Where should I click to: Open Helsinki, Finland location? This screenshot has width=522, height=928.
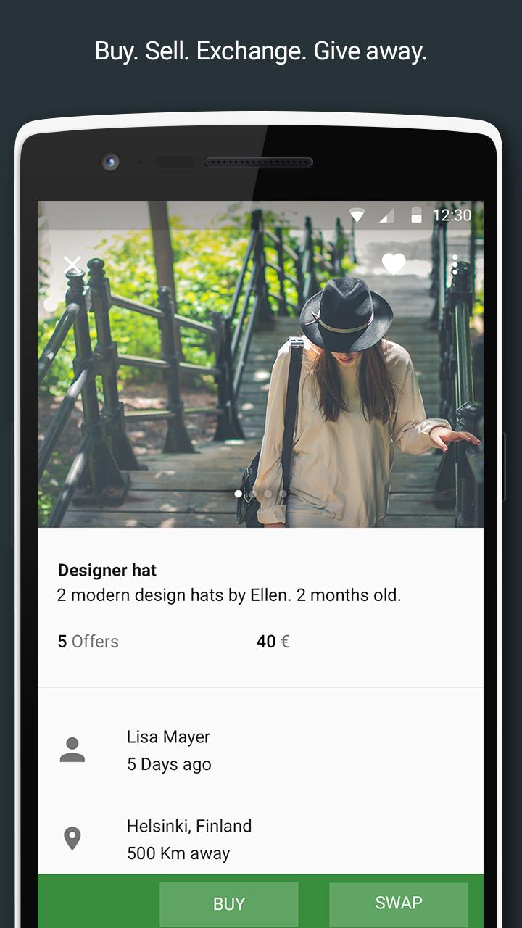point(189,826)
